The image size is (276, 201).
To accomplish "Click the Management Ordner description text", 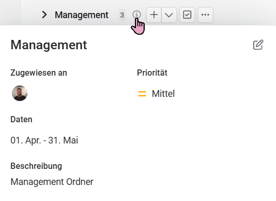I will [52, 182].
